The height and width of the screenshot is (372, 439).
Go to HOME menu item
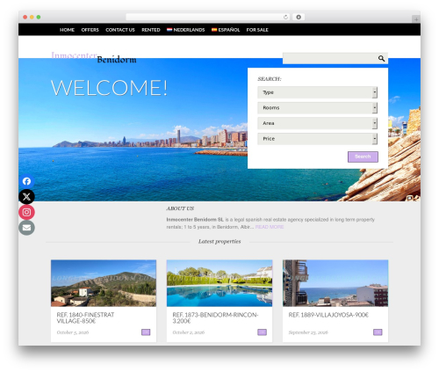67,30
